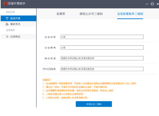Close the 百望开票助手 window
This screenshot has height=116, width=159.
[158, 4]
